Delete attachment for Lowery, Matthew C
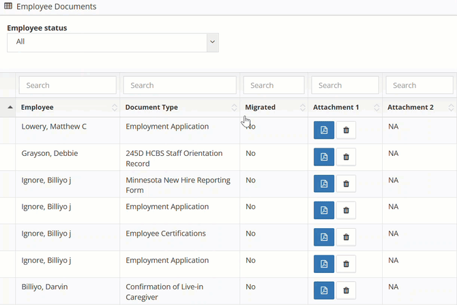Viewport: 457px width, 305px height. click(x=346, y=130)
